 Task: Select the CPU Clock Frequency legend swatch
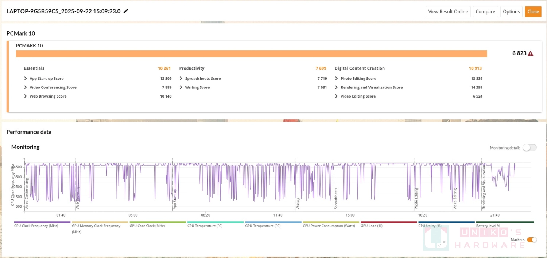click(42, 222)
